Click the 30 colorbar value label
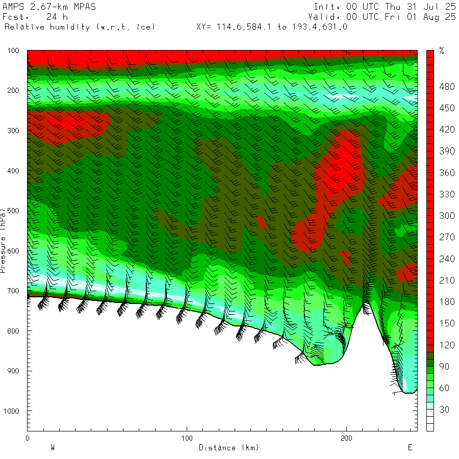 (x=444, y=410)
